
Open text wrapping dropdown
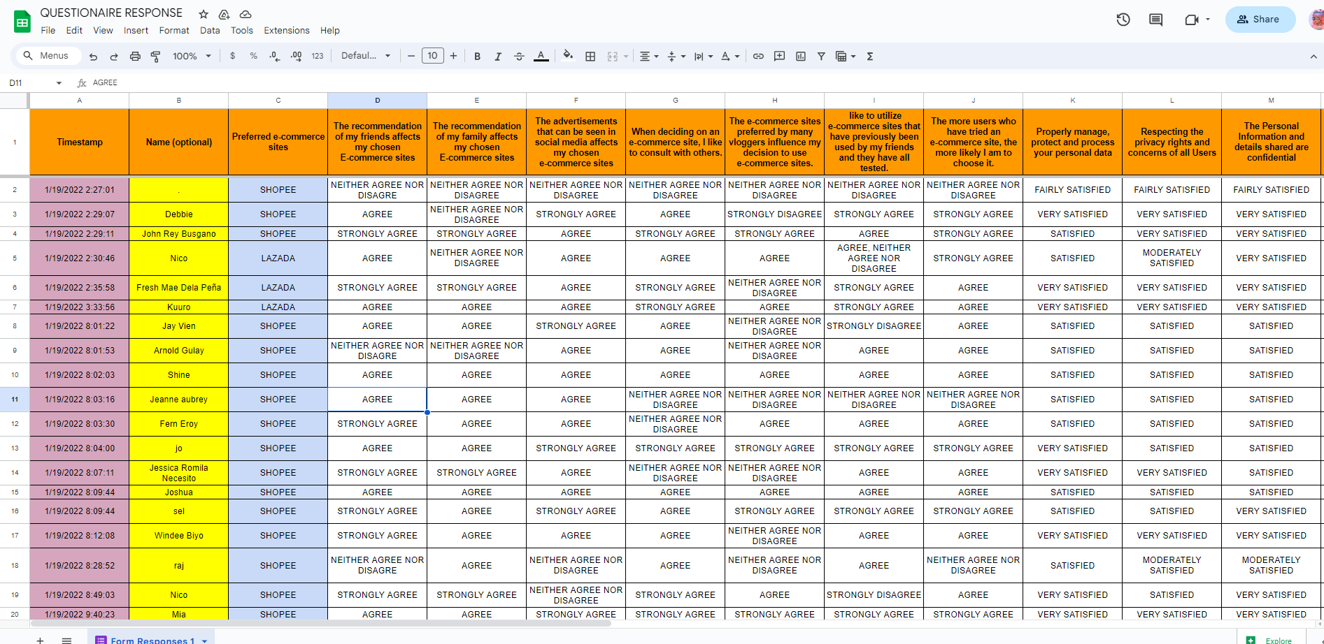click(x=704, y=56)
